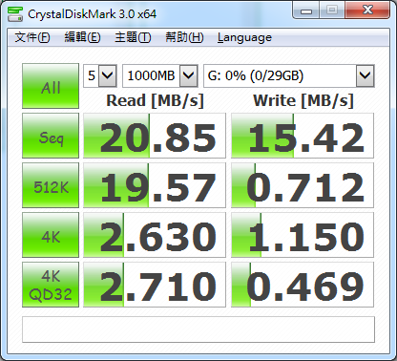397x361 pixels.
Task: Open the Language menu
Action: click(244, 37)
